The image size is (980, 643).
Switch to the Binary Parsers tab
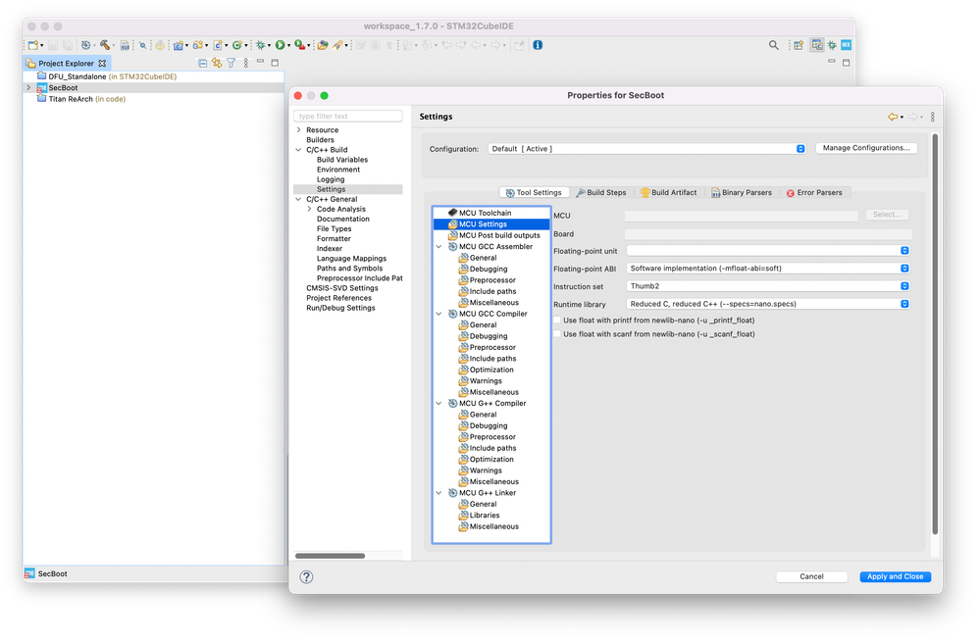[x=742, y=193]
